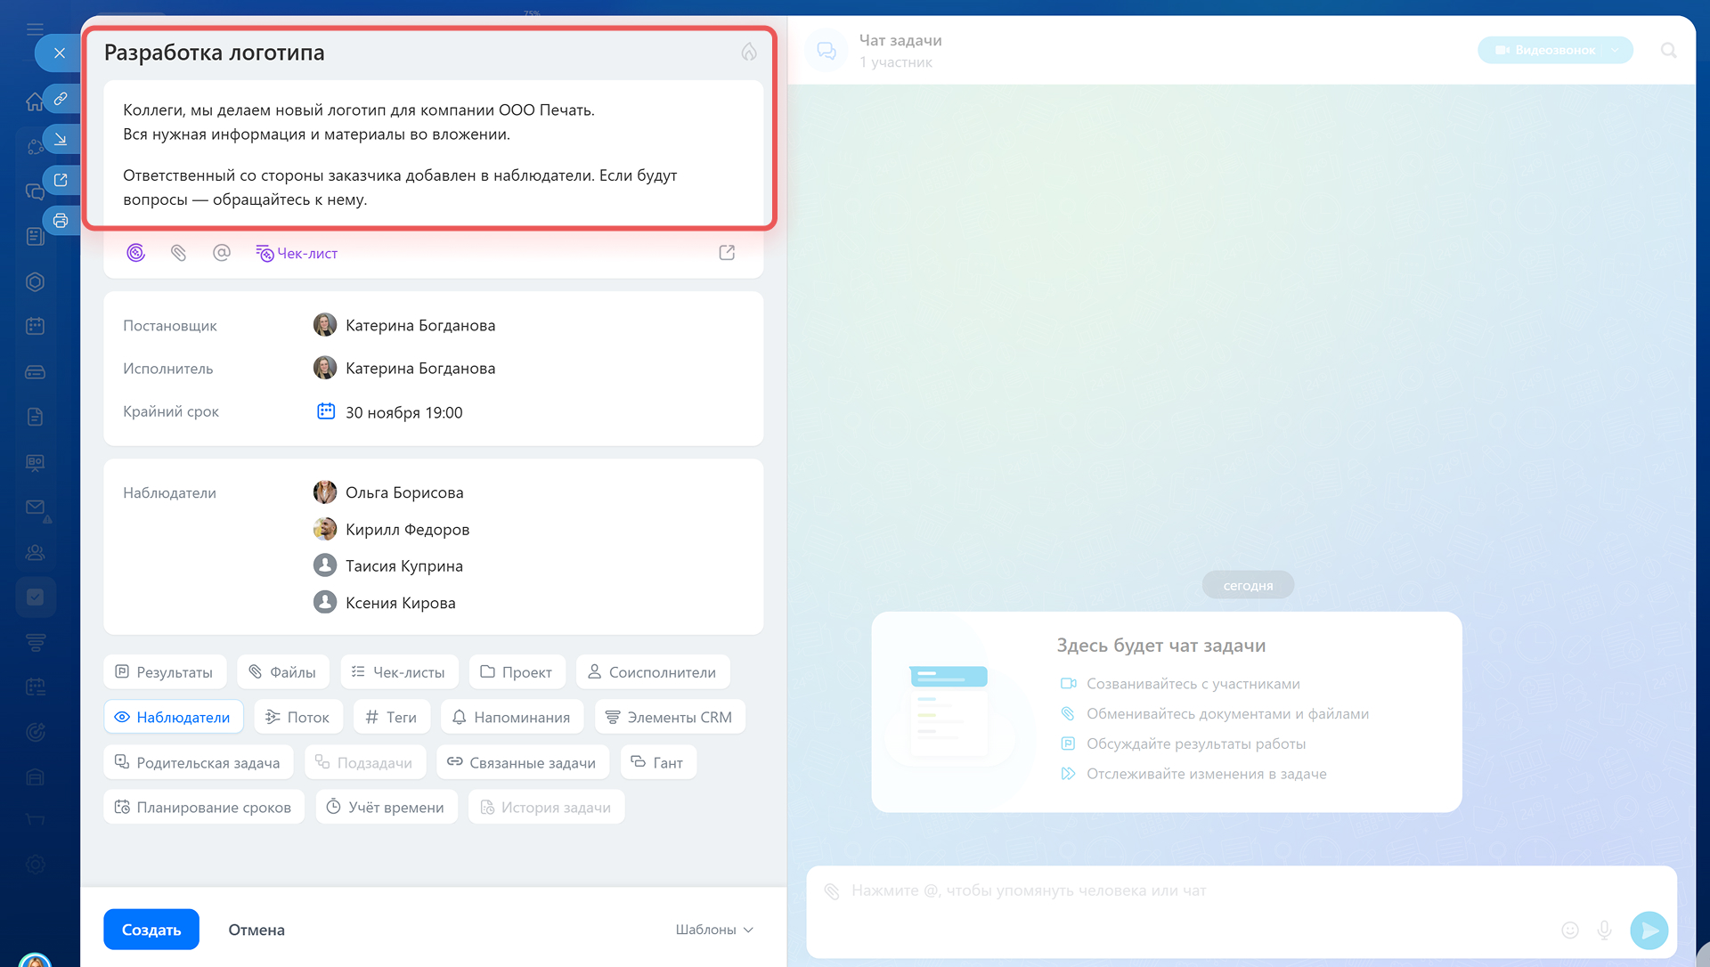Expand description in full-screen editor icon
This screenshot has height=967, width=1710.
pyautogui.click(x=727, y=253)
